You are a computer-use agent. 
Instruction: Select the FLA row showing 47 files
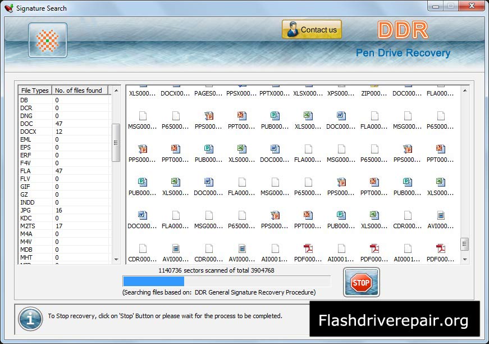click(x=65, y=171)
